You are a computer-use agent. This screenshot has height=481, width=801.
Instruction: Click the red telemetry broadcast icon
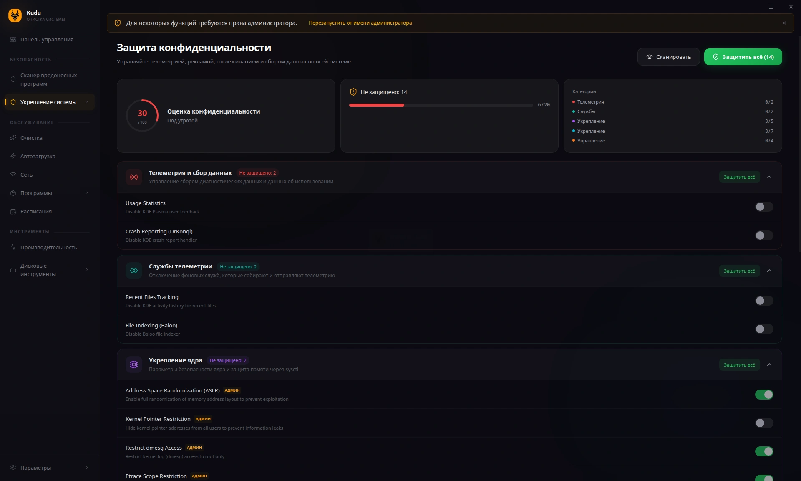[x=133, y=177]
